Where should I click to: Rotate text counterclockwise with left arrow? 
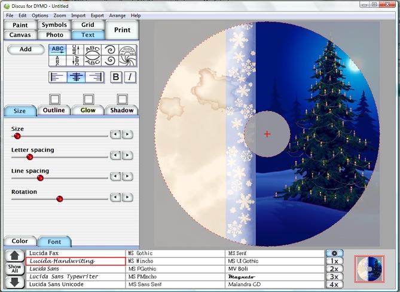tap(115, 197)
